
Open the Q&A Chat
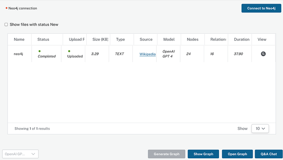coord(269,154)
